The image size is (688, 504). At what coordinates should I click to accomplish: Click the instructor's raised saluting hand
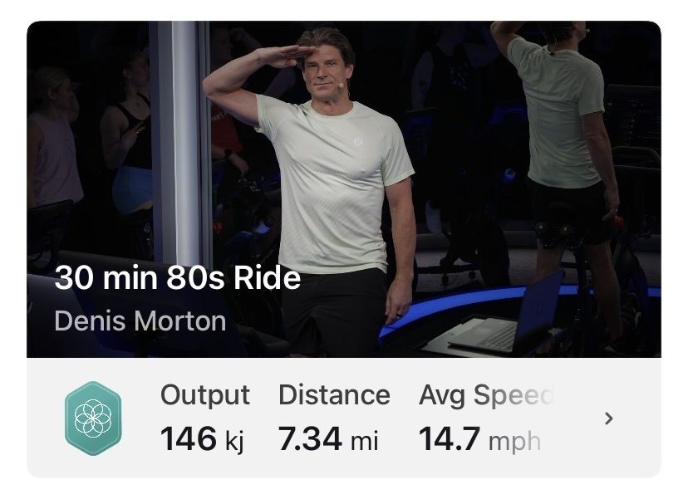coord(279,56)
